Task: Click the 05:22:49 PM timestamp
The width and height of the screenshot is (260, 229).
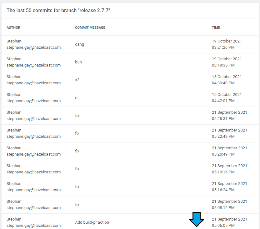Action: (x=223, y=137)
